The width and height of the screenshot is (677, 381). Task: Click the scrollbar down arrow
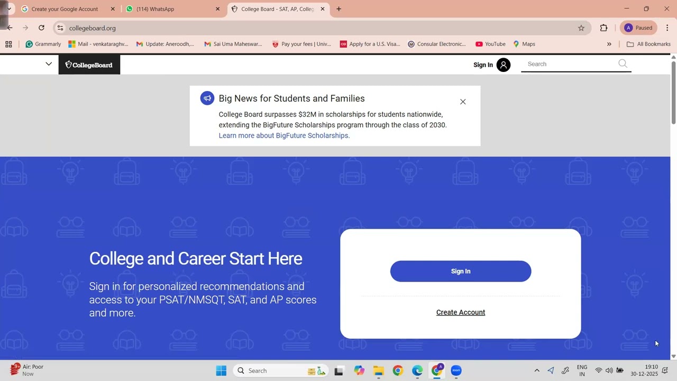pyautogui.click(x=673, y=356)
